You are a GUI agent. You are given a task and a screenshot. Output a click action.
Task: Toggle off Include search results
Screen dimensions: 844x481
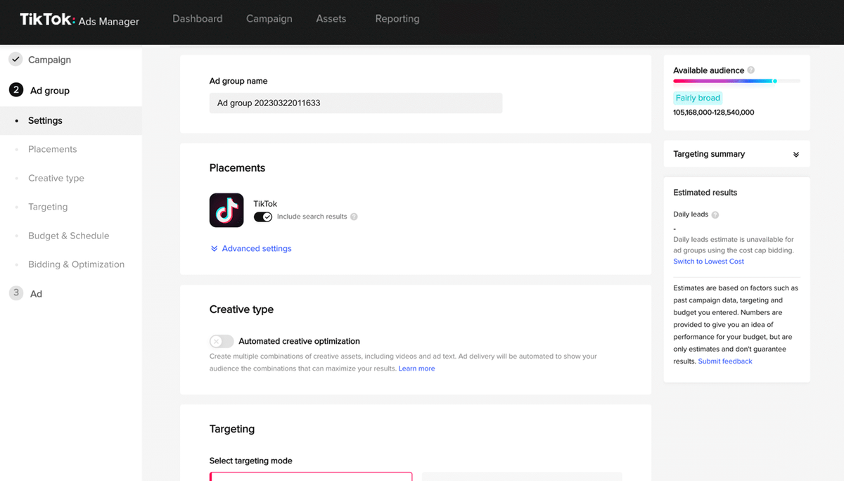coord(262,217)
